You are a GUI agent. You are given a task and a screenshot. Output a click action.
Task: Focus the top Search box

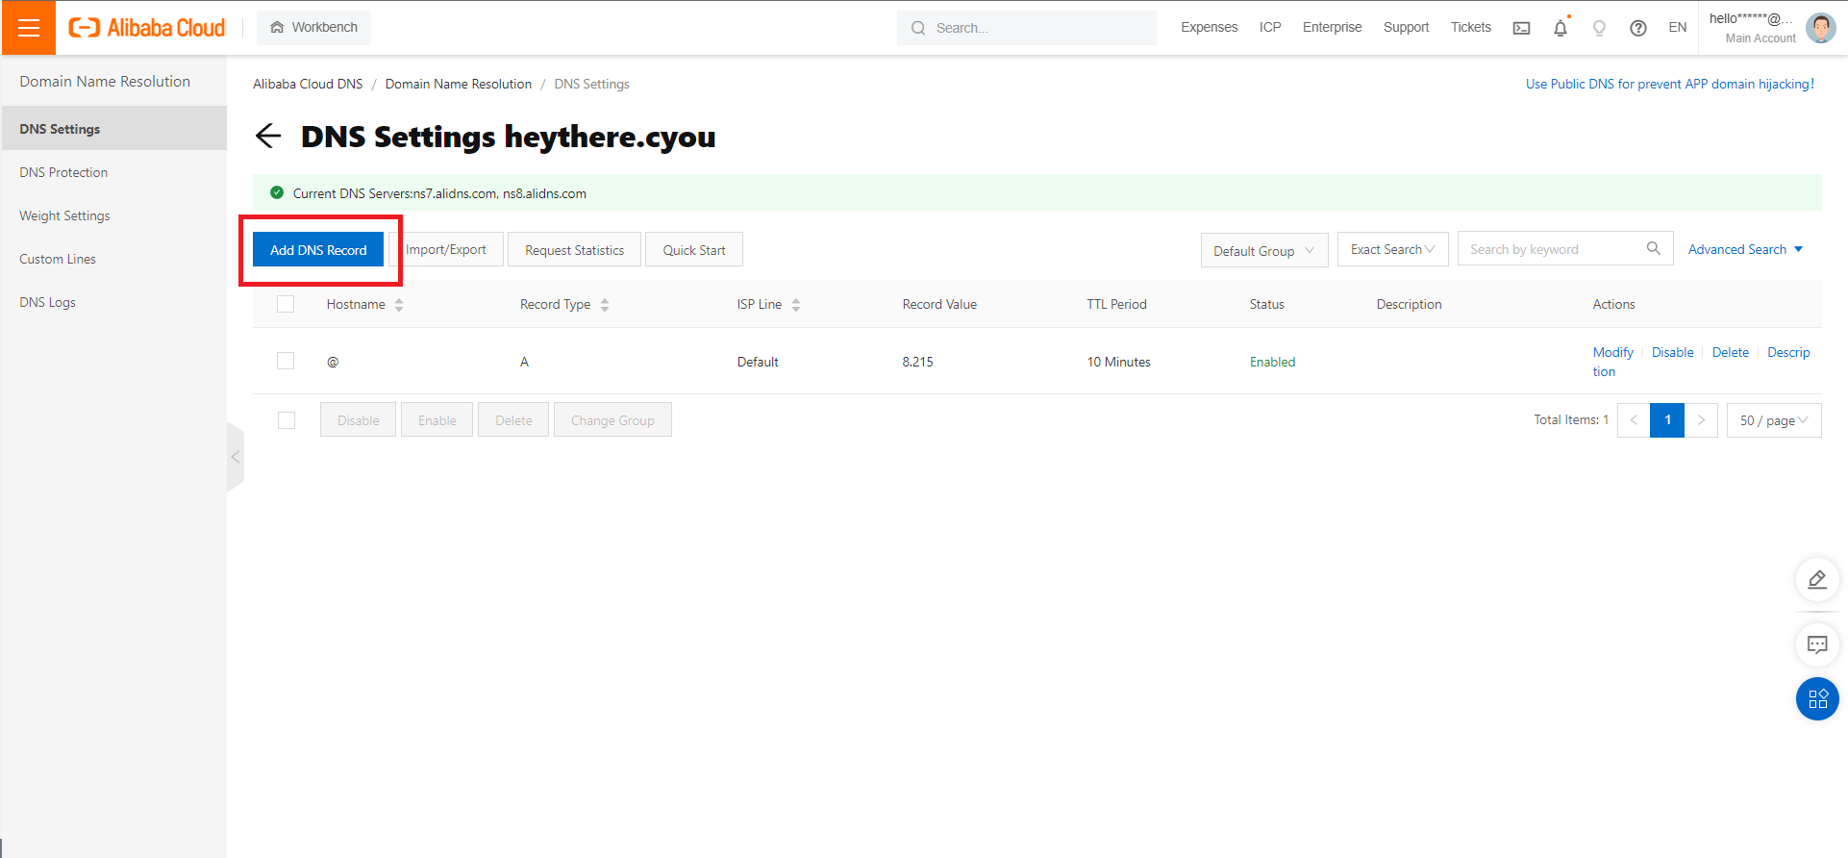(x=1027, y=28)
